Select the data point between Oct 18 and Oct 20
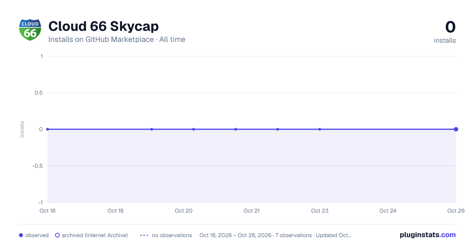Viewport: 475px width, 249px height. click(x=152, y=129)
